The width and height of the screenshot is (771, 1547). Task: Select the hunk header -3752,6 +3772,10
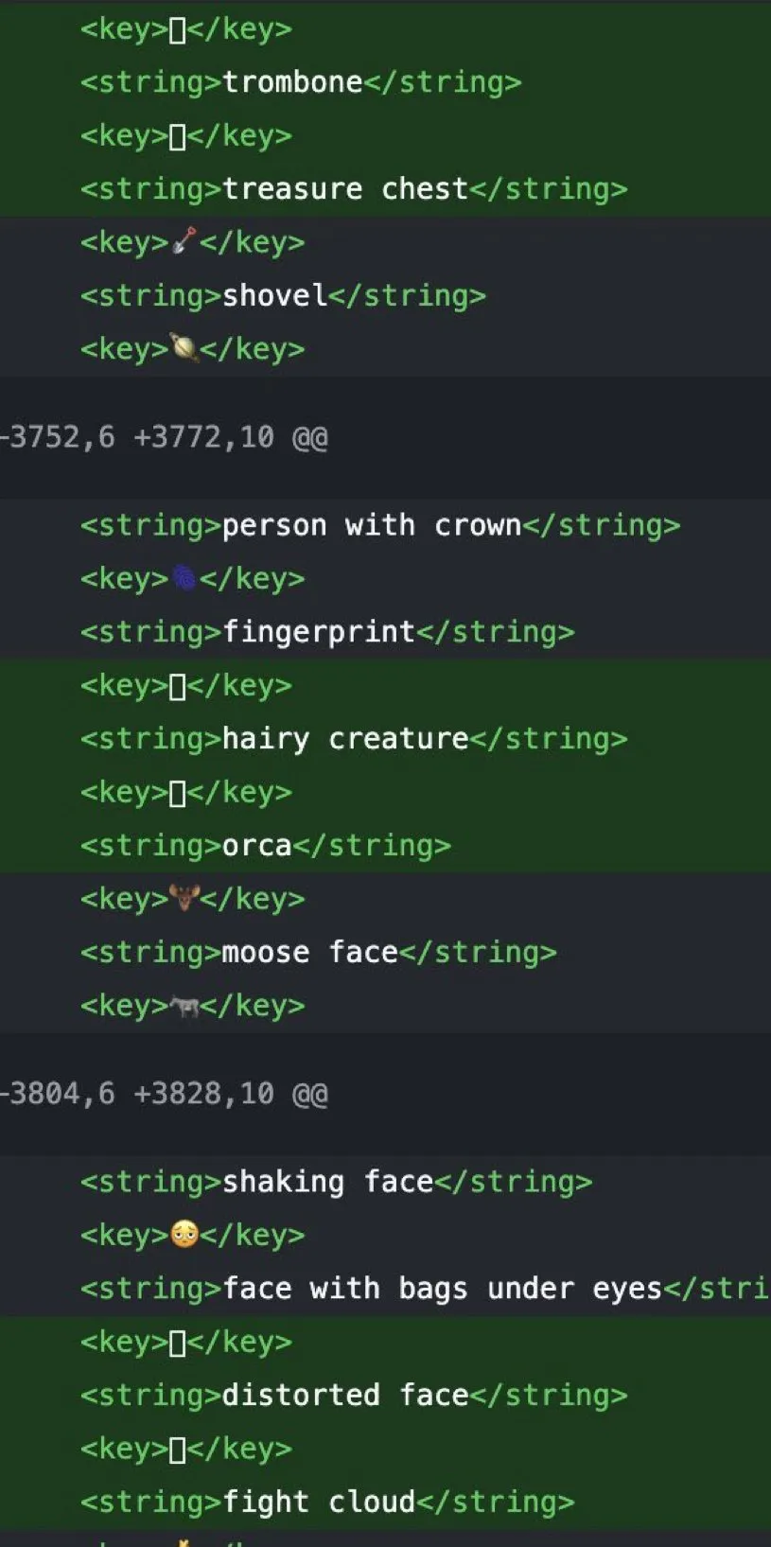[164, 437]
